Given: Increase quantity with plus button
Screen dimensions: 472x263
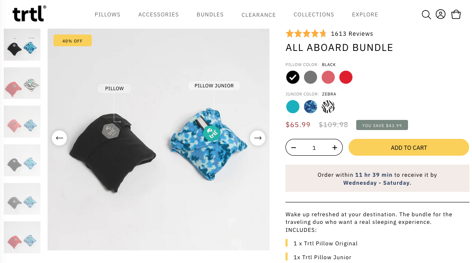Looking at the screenshot, I should click(335, 147).
